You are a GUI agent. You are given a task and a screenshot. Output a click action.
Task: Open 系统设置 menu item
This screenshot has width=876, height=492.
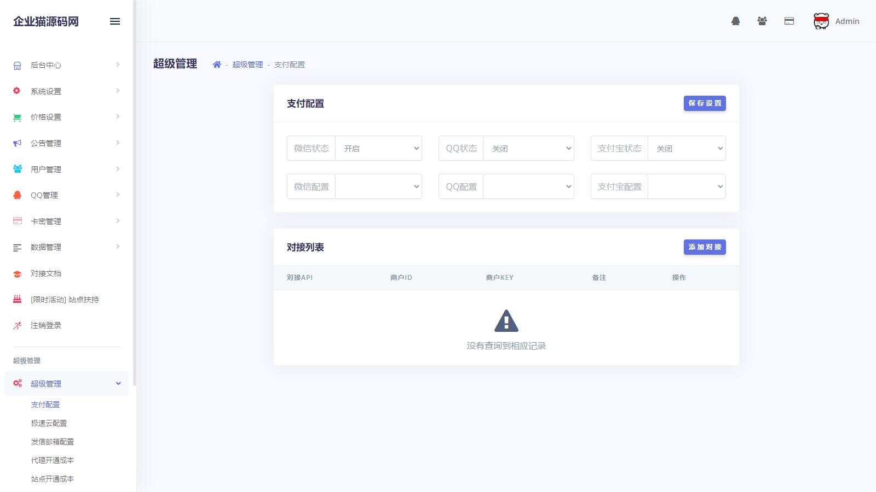click(x=66, y=91)
